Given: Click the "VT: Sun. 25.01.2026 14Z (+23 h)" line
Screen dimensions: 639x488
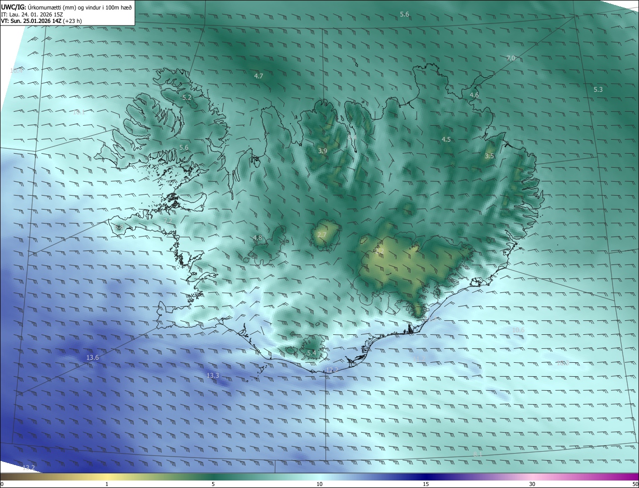Looking at the screenshot, I should 41,21.
